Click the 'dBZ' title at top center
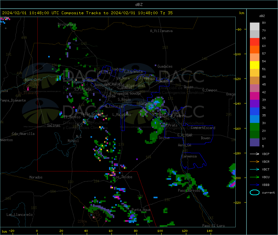278x235 pixels. (139, 5)
